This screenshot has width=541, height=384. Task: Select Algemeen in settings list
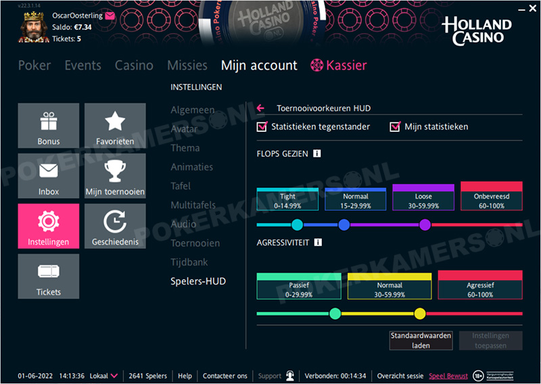coord(193,110)
